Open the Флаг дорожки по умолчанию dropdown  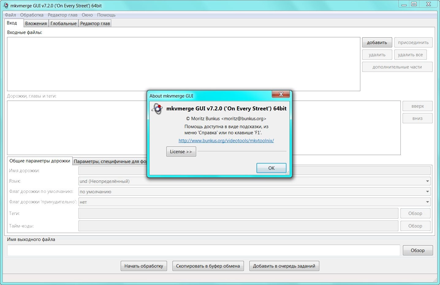click(254, 192)
